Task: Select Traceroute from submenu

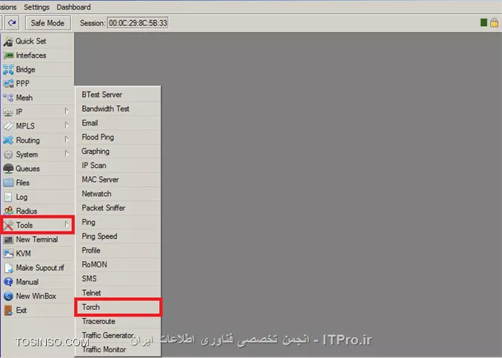Action: pos(118,321)
